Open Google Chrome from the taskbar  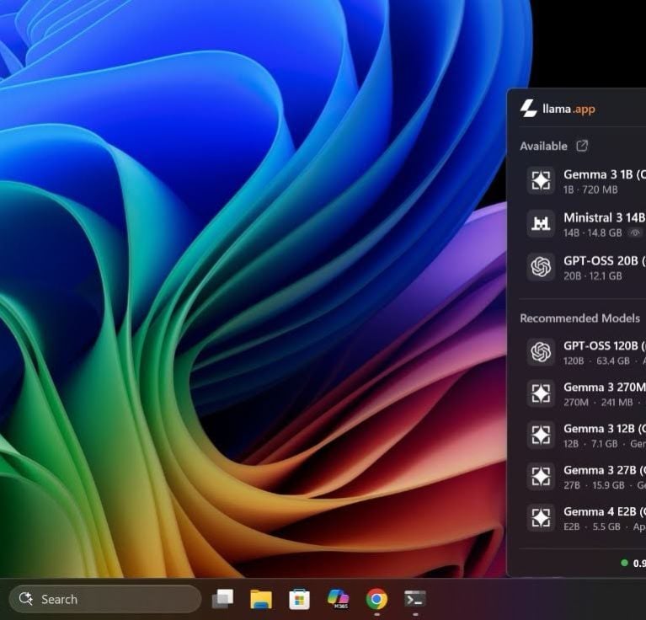[376, 599]
